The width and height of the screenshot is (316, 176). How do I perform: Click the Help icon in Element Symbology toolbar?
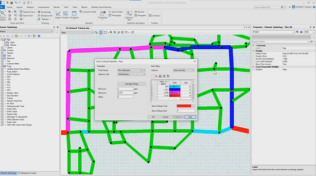39,36
